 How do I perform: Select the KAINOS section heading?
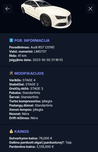point(21,131)
